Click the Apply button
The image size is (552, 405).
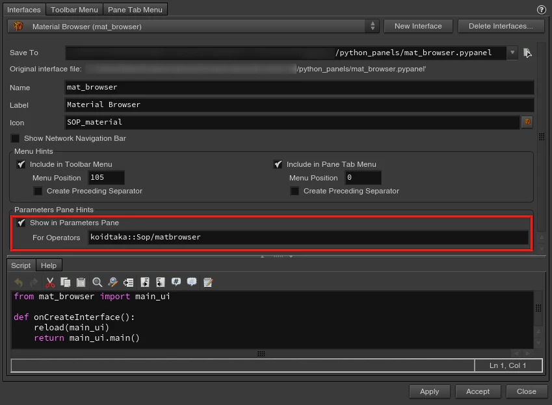pos(430,391)
